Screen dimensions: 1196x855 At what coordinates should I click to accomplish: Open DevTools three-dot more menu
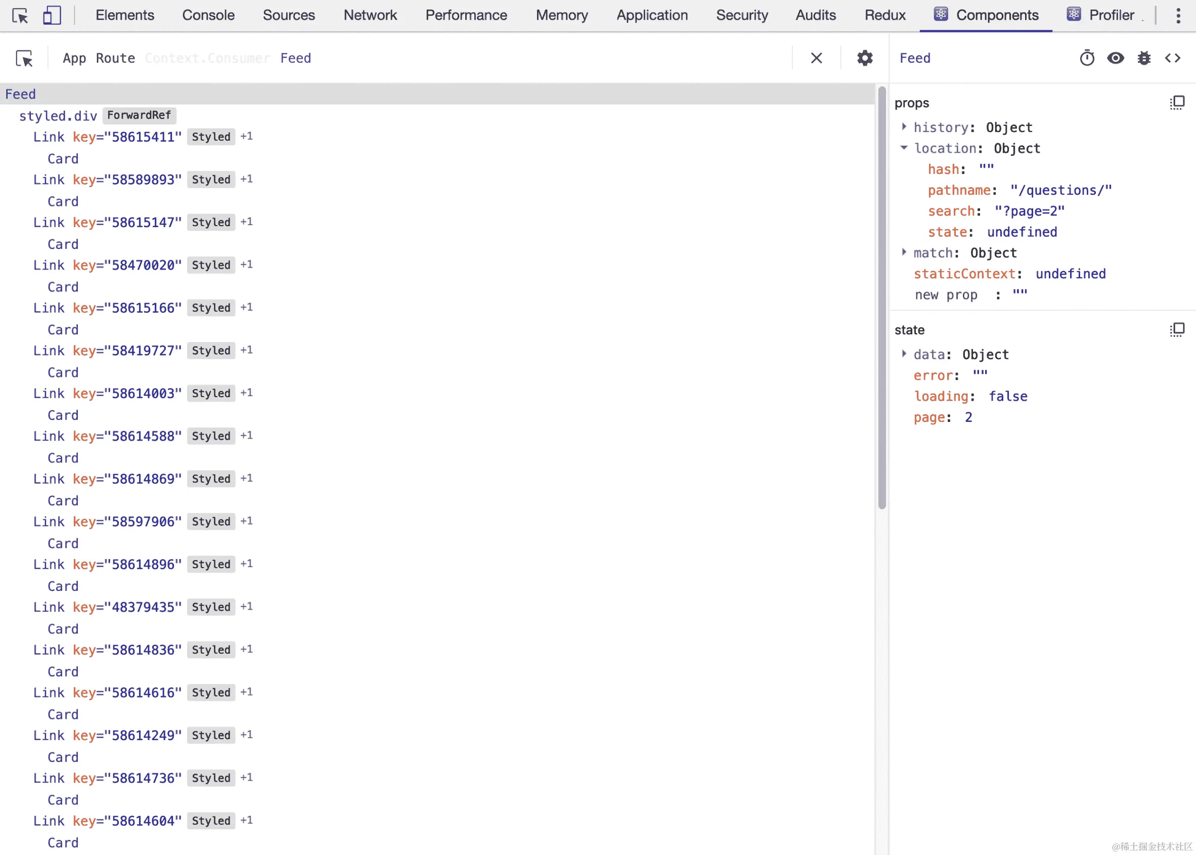[1178, 16]
